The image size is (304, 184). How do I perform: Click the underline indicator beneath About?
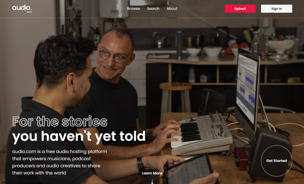click(172, 18)
